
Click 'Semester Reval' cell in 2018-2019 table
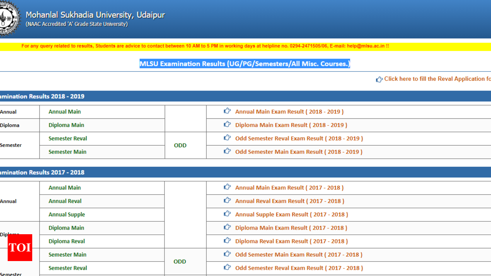(x=102, y=139)
